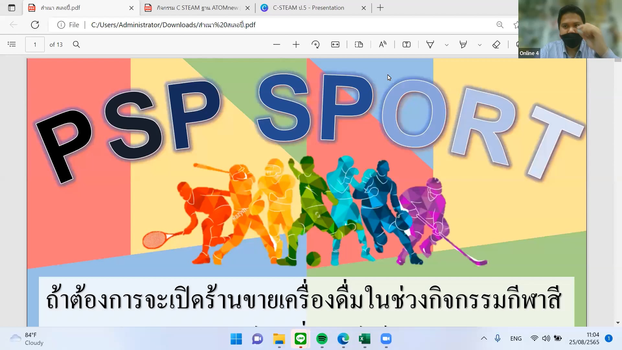This screenshot has width=622, height=350.
Task: Start Read aloud for the PDF
Action: 383,44
